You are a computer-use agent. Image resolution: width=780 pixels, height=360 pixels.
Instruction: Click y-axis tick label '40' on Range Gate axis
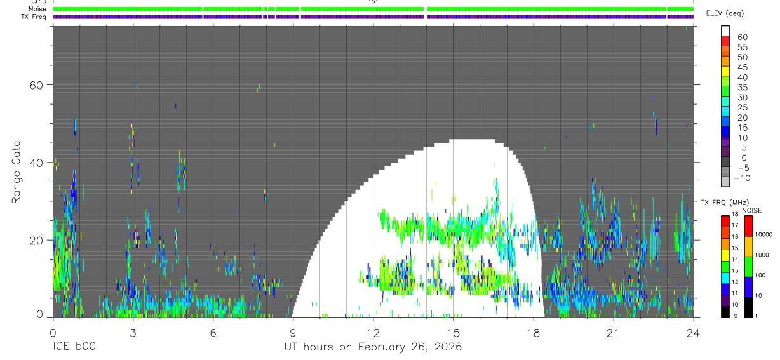click(x=37, y=163)
